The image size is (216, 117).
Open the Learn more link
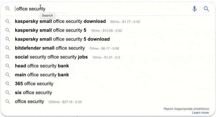click(x=200, y=113)
